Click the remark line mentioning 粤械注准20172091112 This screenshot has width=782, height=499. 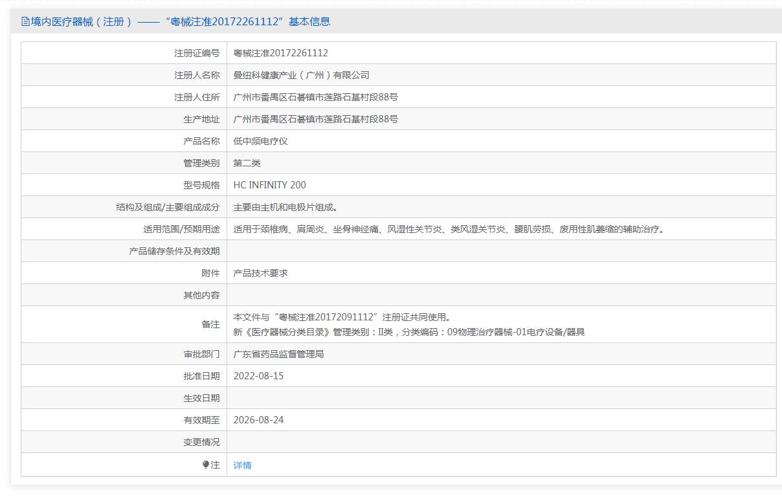tap(342, 317)
